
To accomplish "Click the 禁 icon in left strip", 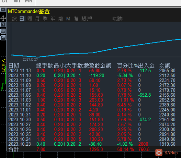I will 3,31.
